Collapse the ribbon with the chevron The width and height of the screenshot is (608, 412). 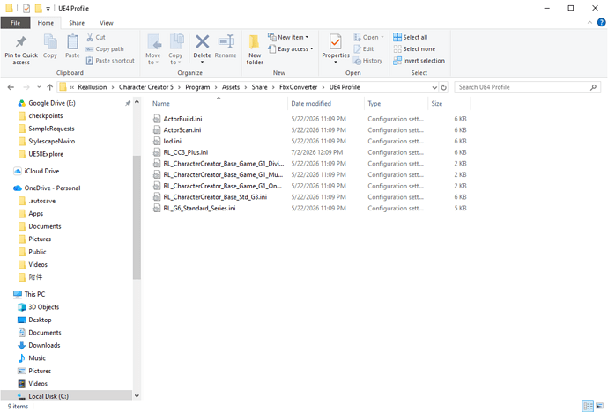pos(589,23)
